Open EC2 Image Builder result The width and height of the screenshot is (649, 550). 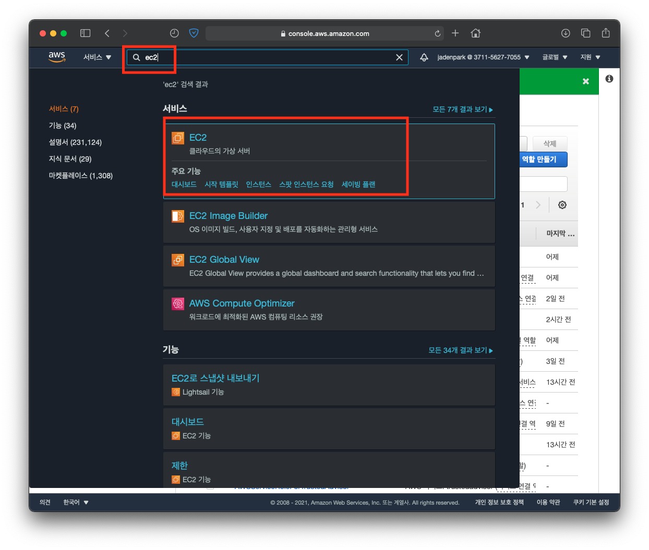[x=228, y=216]
